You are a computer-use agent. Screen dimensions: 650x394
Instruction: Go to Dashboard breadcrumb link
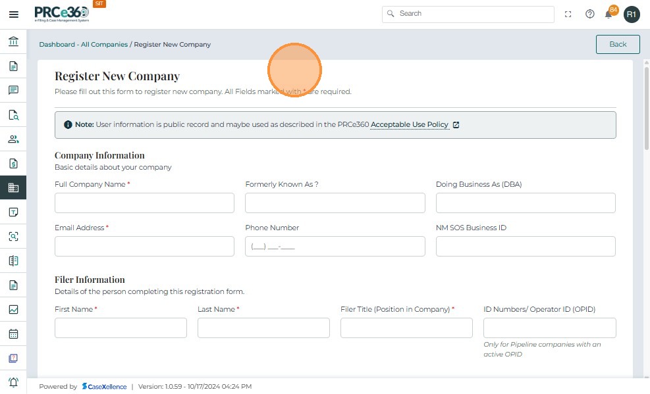click(x=57, y=45)
